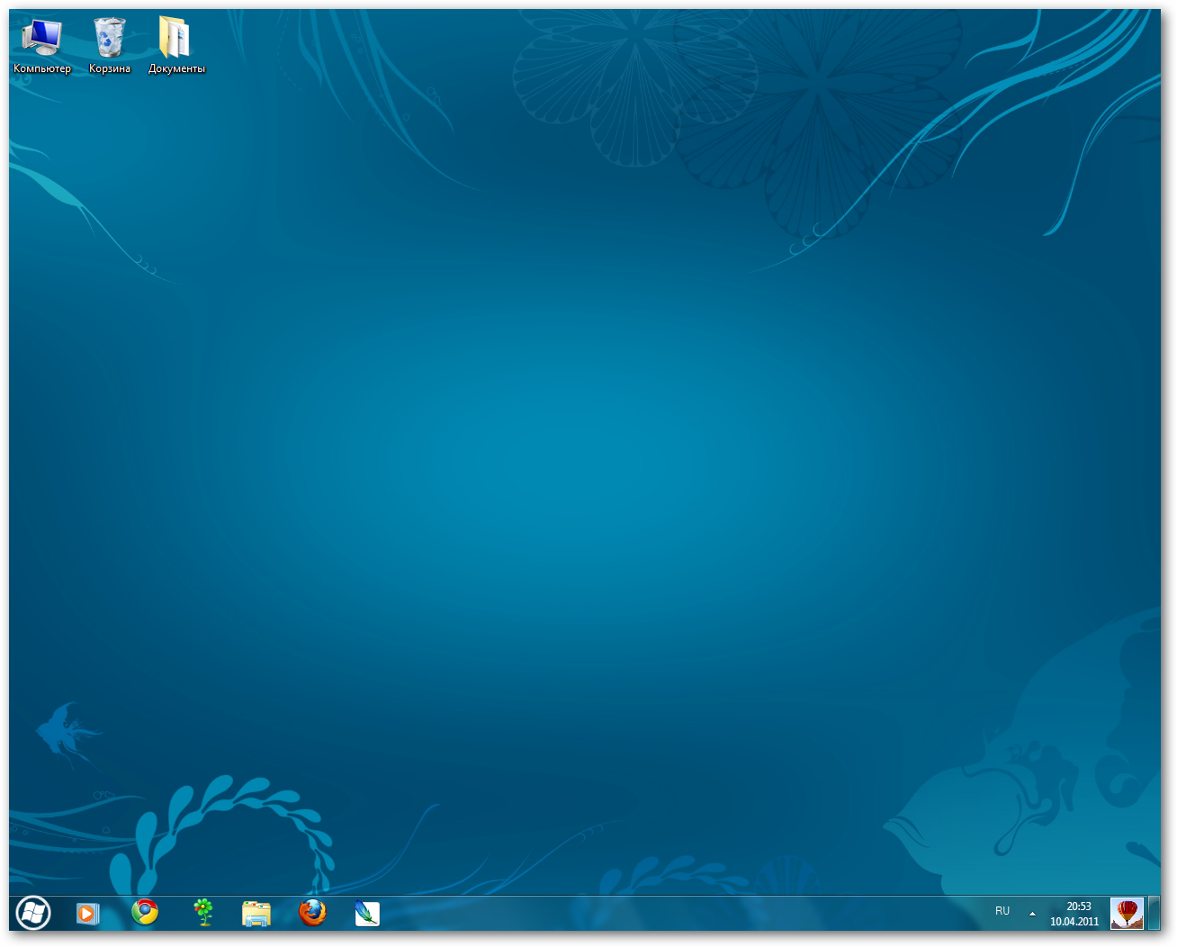
Task: Launch Windows Media Player from taskbar
Action: 87,913
